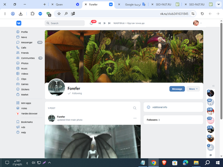Screen dimensions: 223x167
Task: Click the Forefer post author name
Action: pos(61,117)
